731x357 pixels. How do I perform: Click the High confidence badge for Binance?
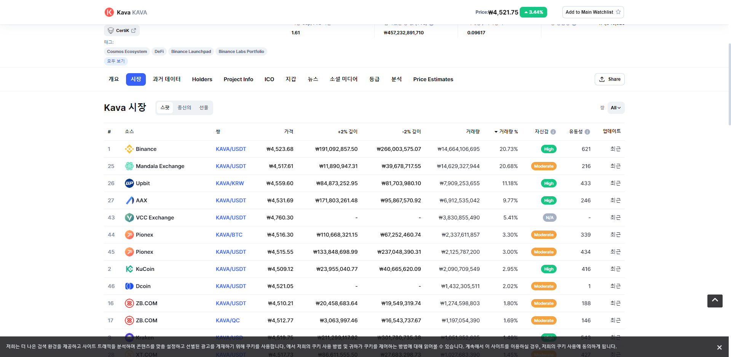(549, 149)
